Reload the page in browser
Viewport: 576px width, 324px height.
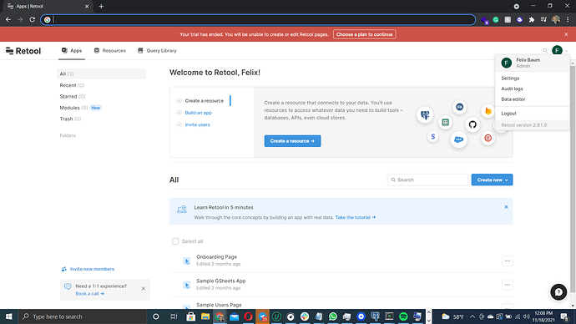(33, 19)
